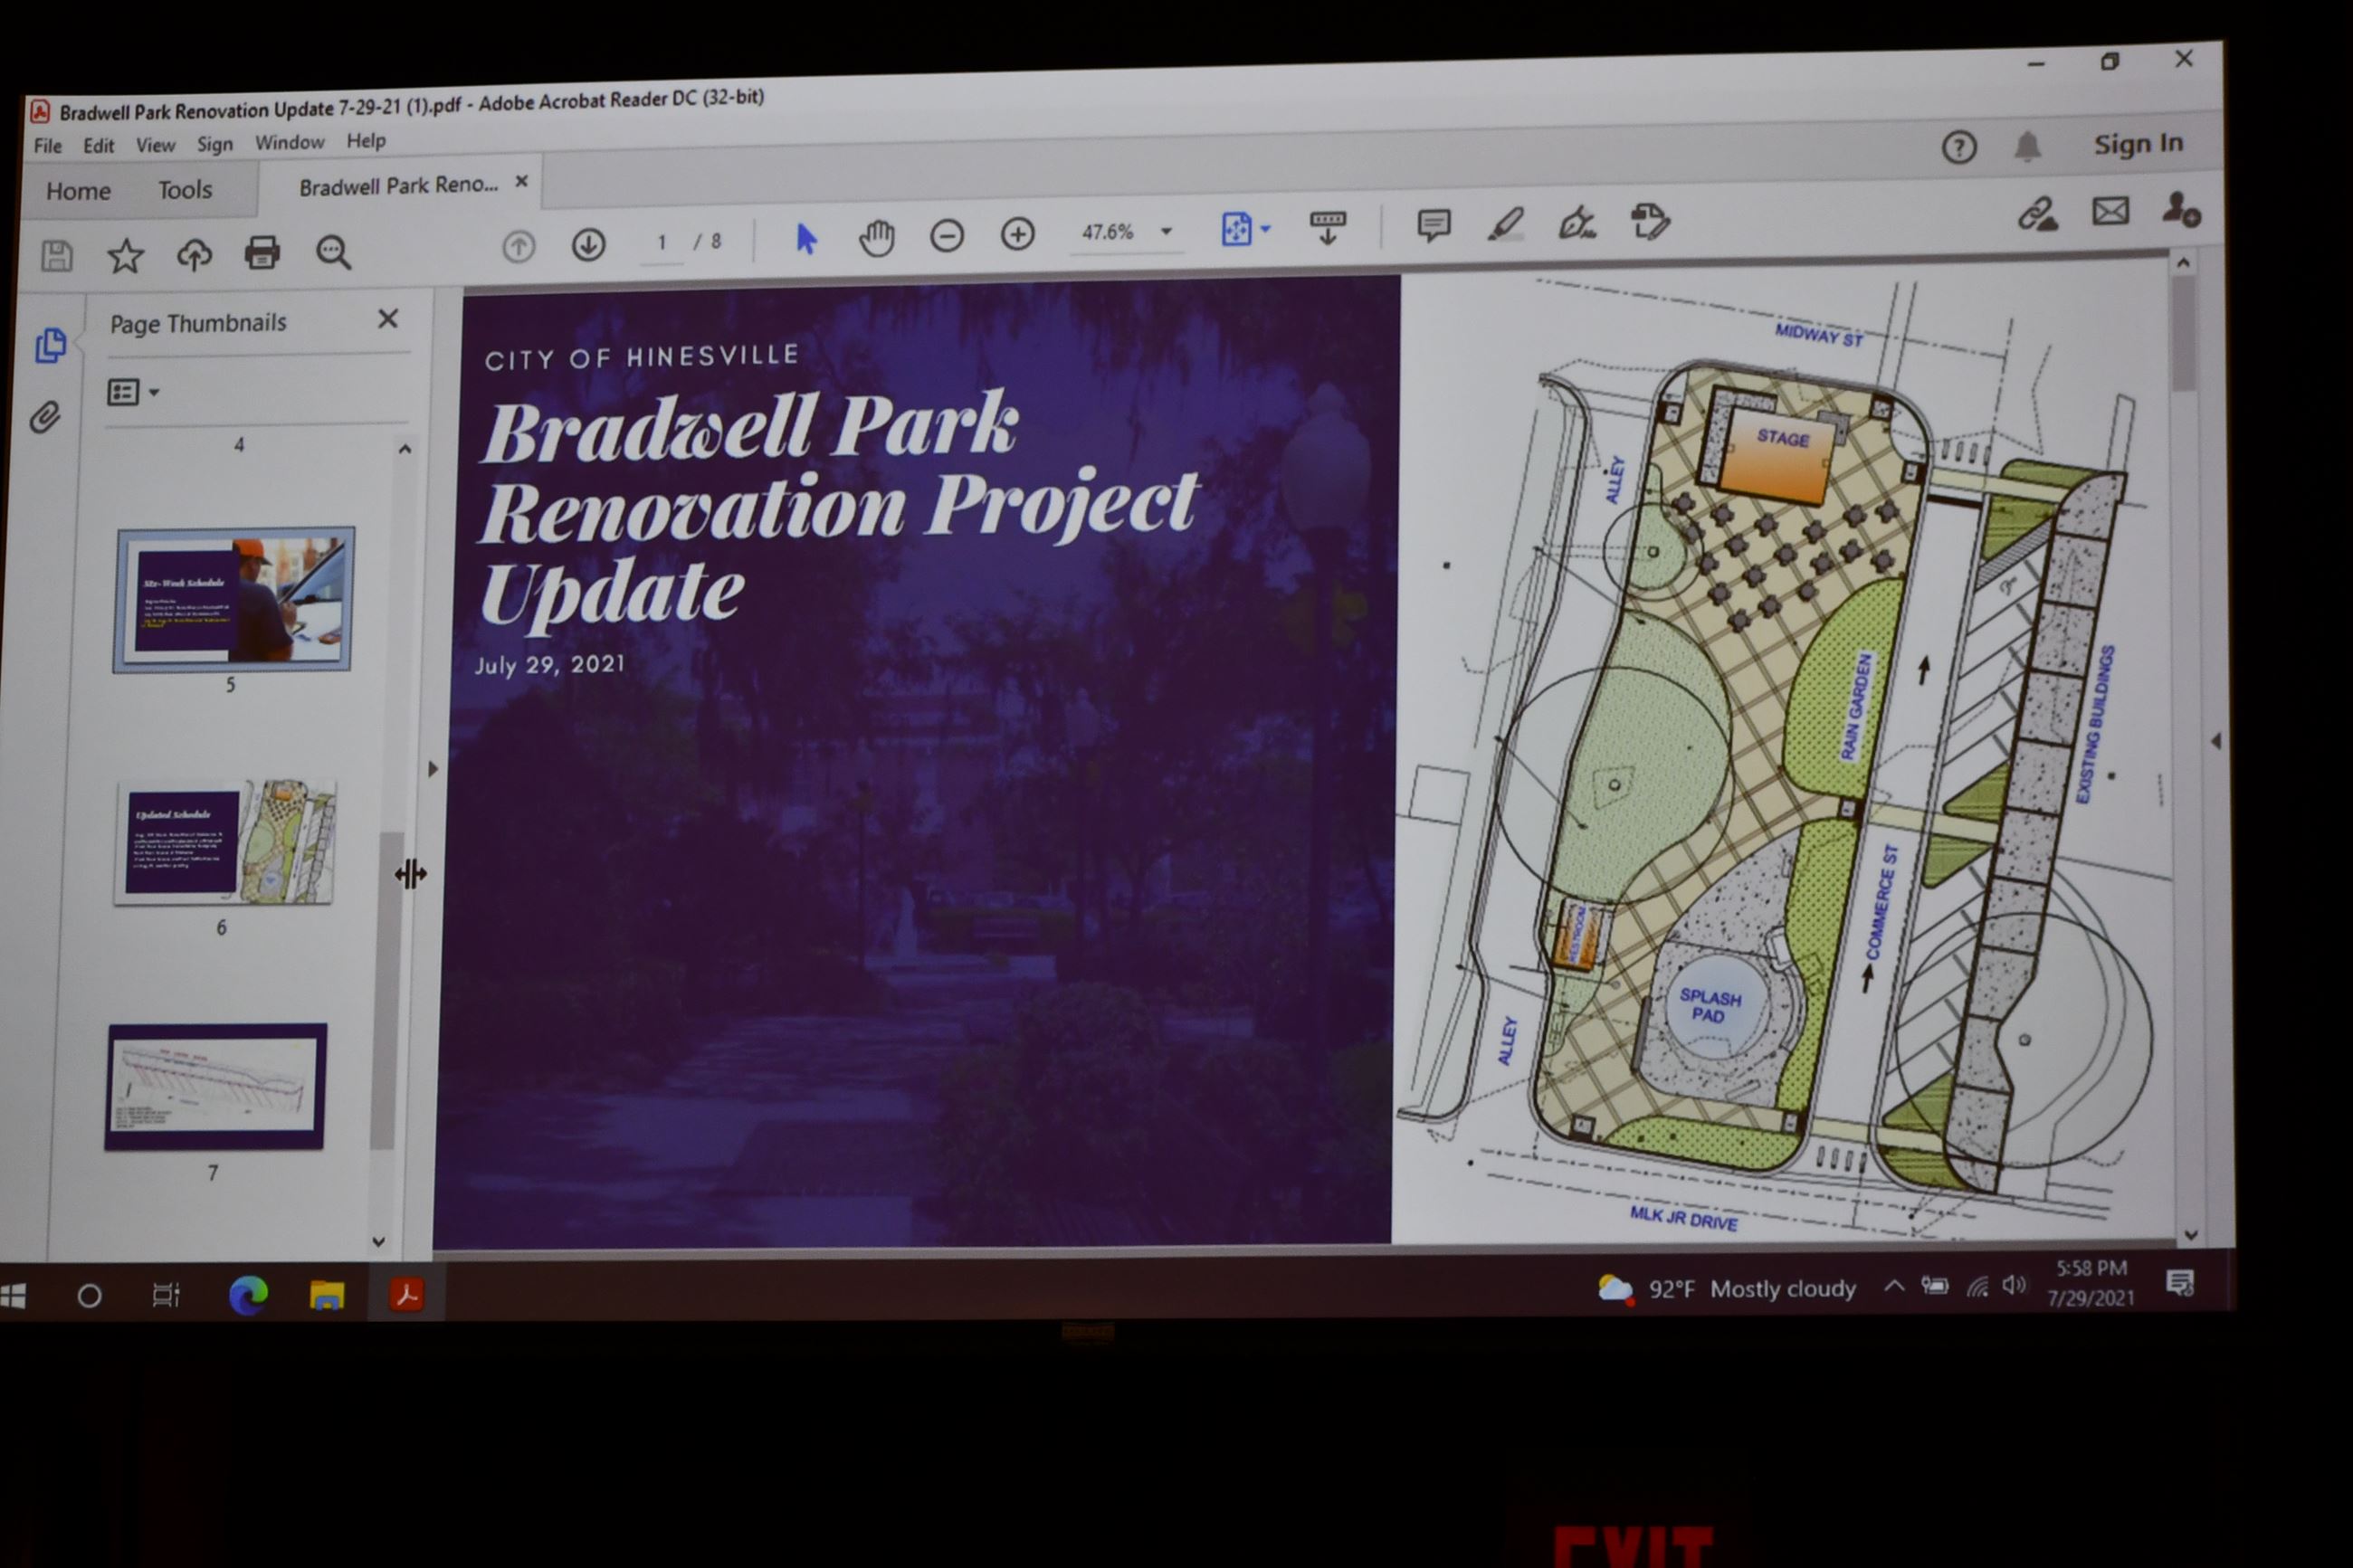Open the View menu
This screenshot has width=2353, height=1568.
tap(155, 146)
